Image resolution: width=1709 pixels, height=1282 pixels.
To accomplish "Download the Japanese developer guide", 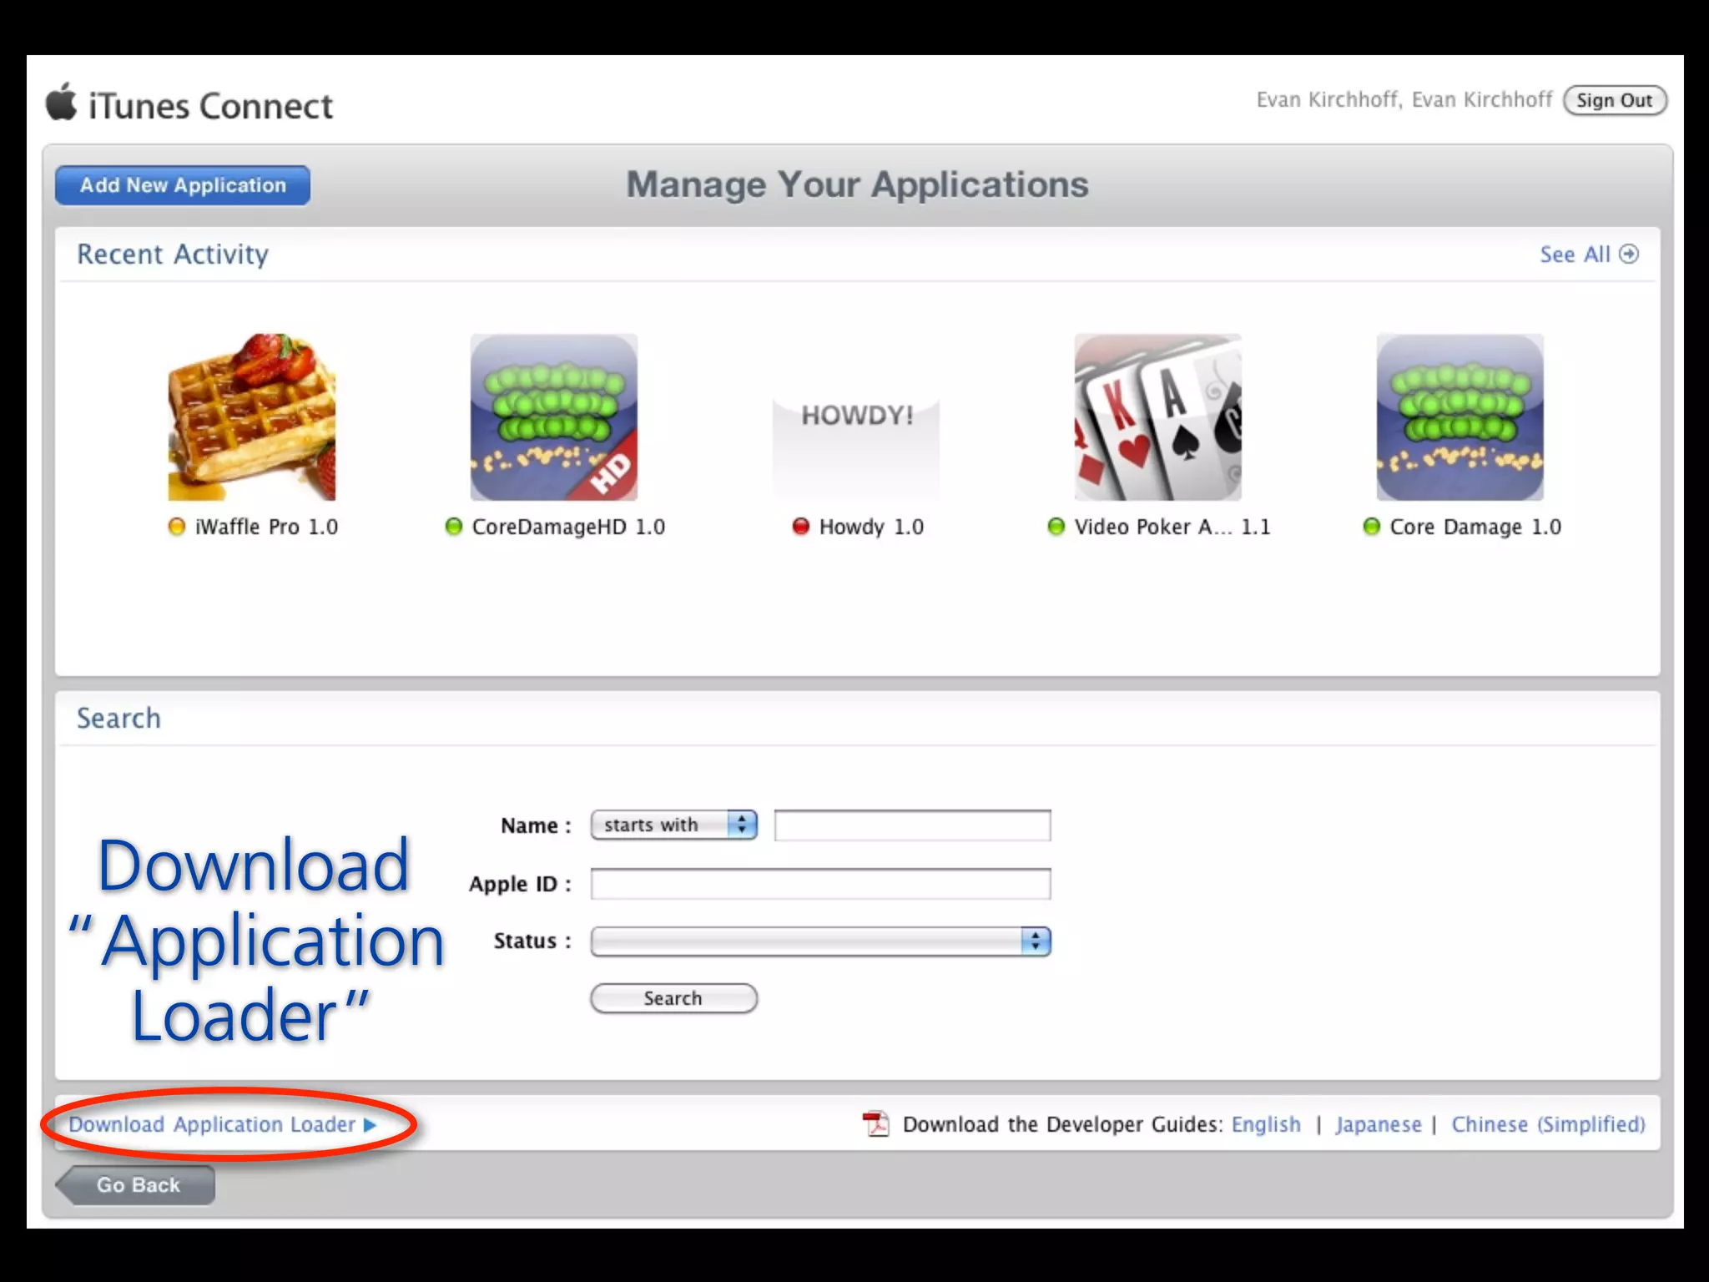I will tap(1379, 1124).
